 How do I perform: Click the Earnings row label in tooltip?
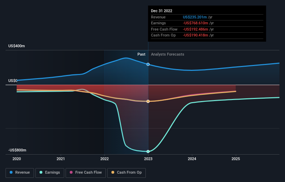pos(158,23)
